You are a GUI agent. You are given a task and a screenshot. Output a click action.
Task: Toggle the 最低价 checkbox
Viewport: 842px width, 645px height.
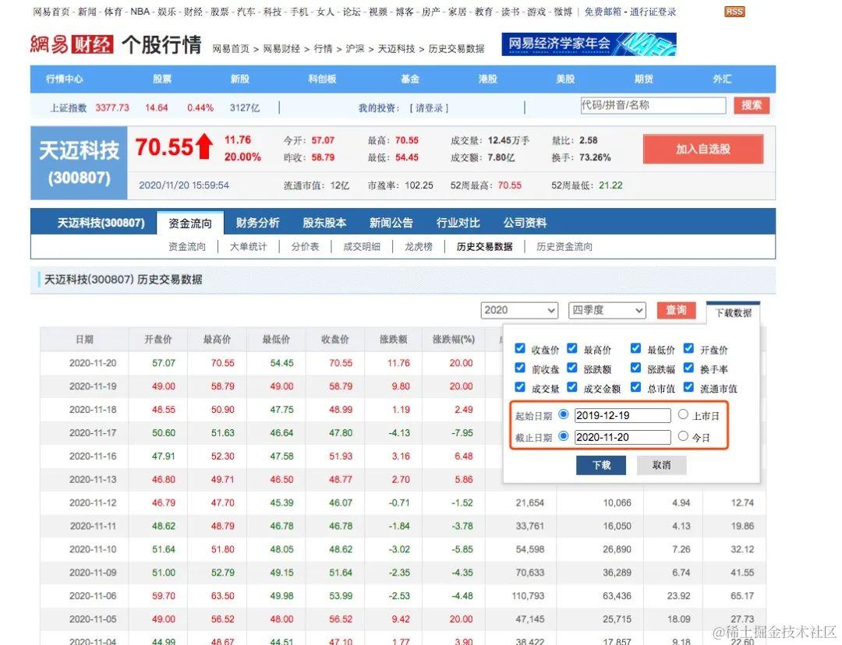635,348
